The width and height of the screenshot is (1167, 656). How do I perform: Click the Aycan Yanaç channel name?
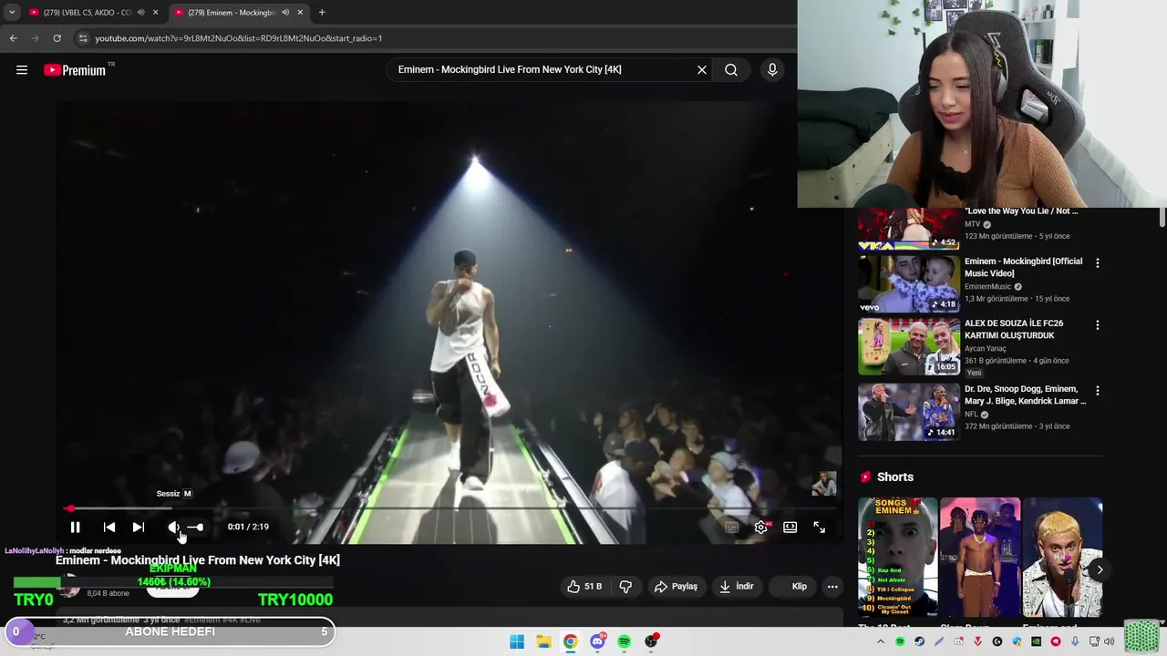pyautogui.click(x=986, y=348)
